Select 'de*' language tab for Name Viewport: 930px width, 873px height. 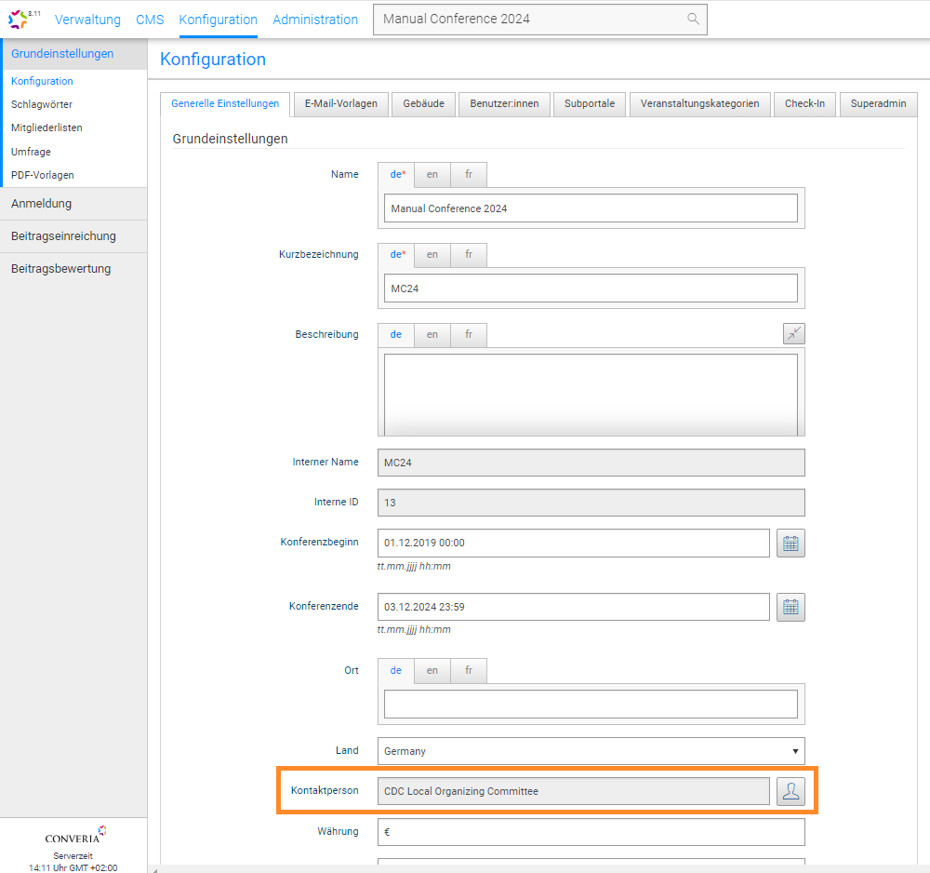click(396, 174)
